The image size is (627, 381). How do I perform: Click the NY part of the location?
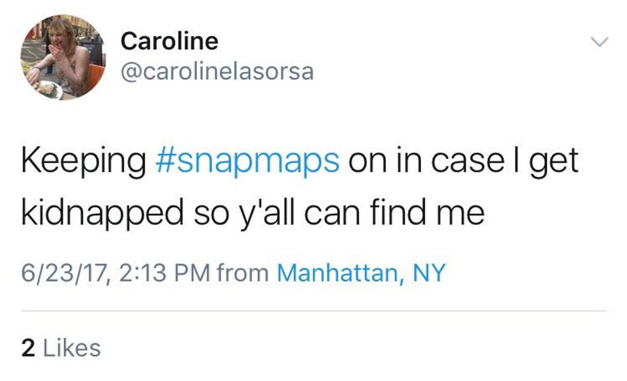click(x=428, y=274)
